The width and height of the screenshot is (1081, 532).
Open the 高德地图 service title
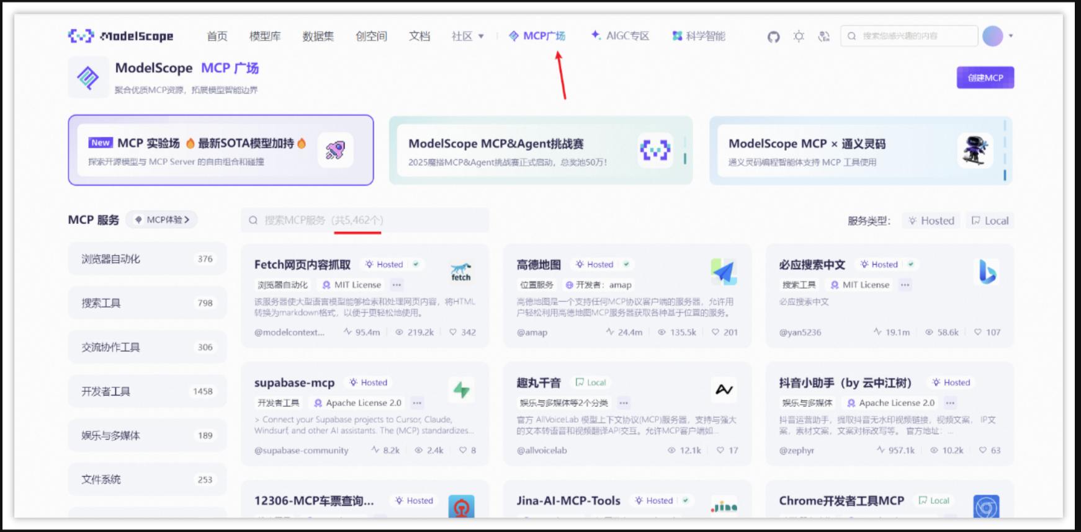pyautogui.click(x=539, y=265)
